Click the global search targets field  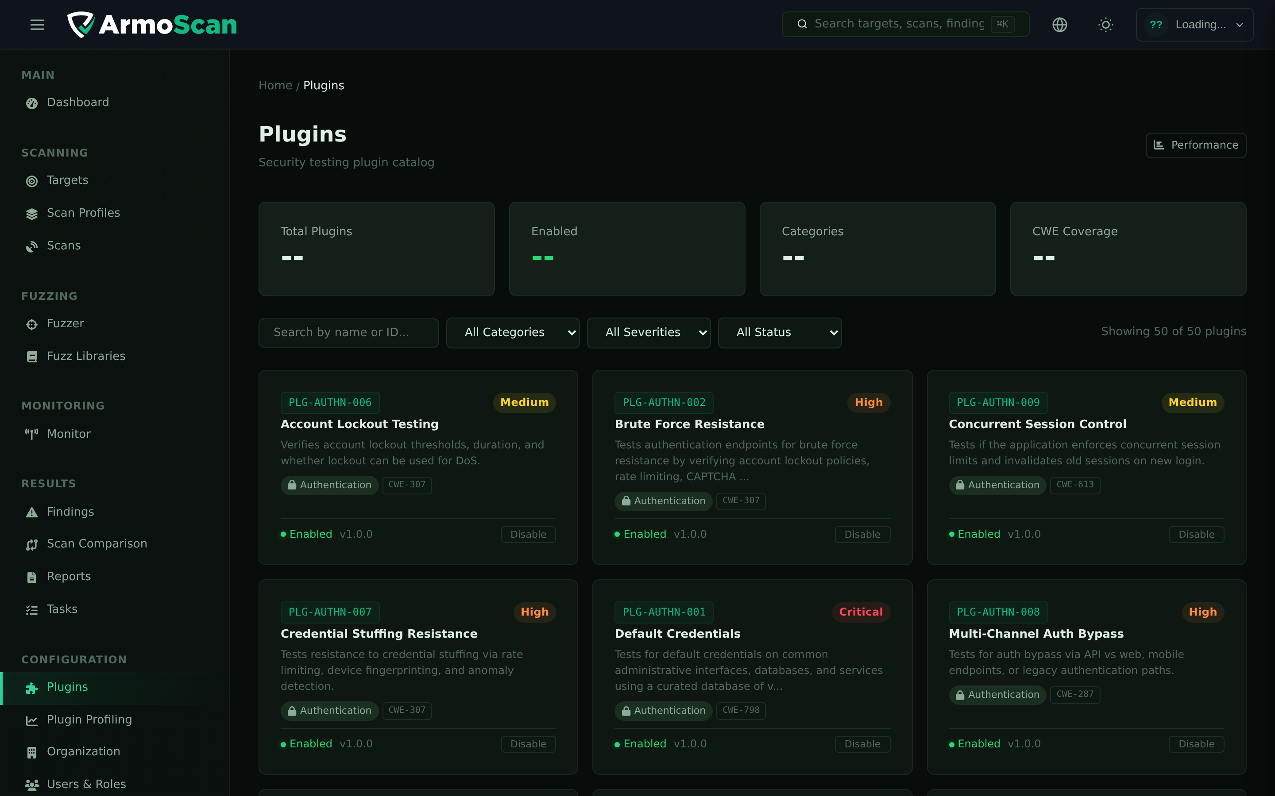pos(905,24)
